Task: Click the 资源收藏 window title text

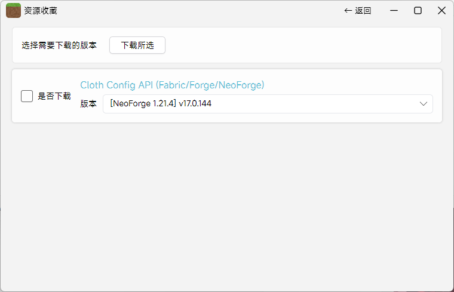Action: (x=41, y=11)
